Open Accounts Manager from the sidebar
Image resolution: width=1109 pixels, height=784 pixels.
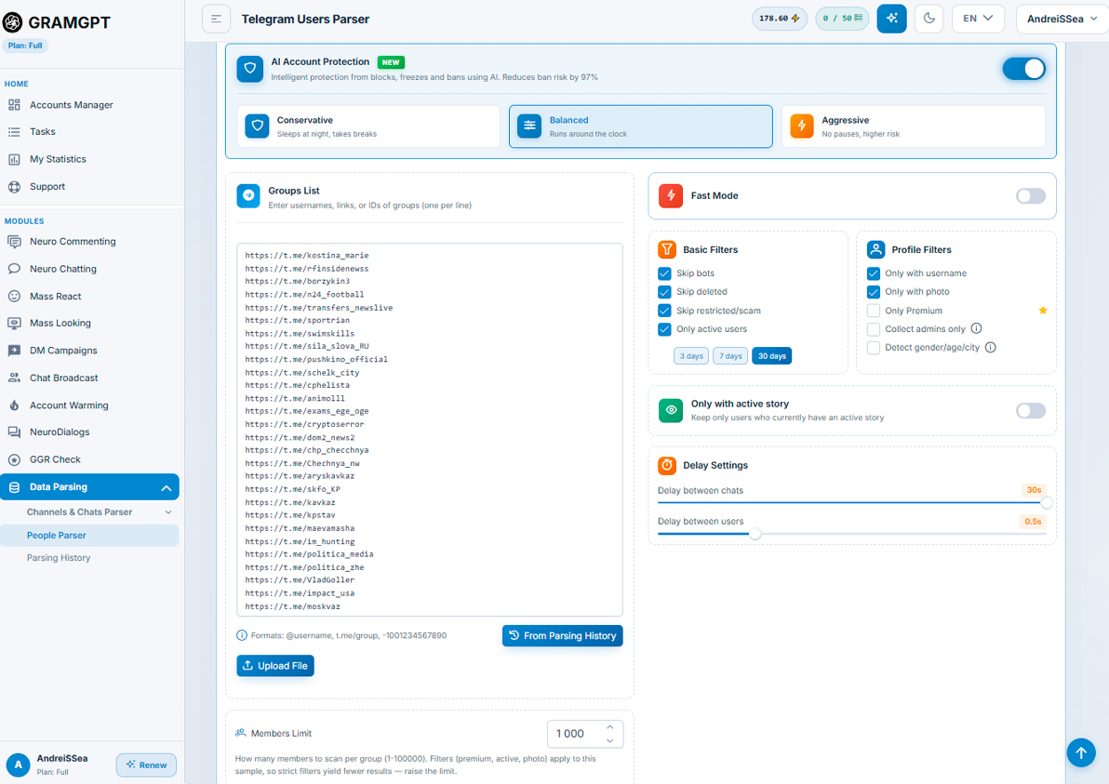[71, 105]
